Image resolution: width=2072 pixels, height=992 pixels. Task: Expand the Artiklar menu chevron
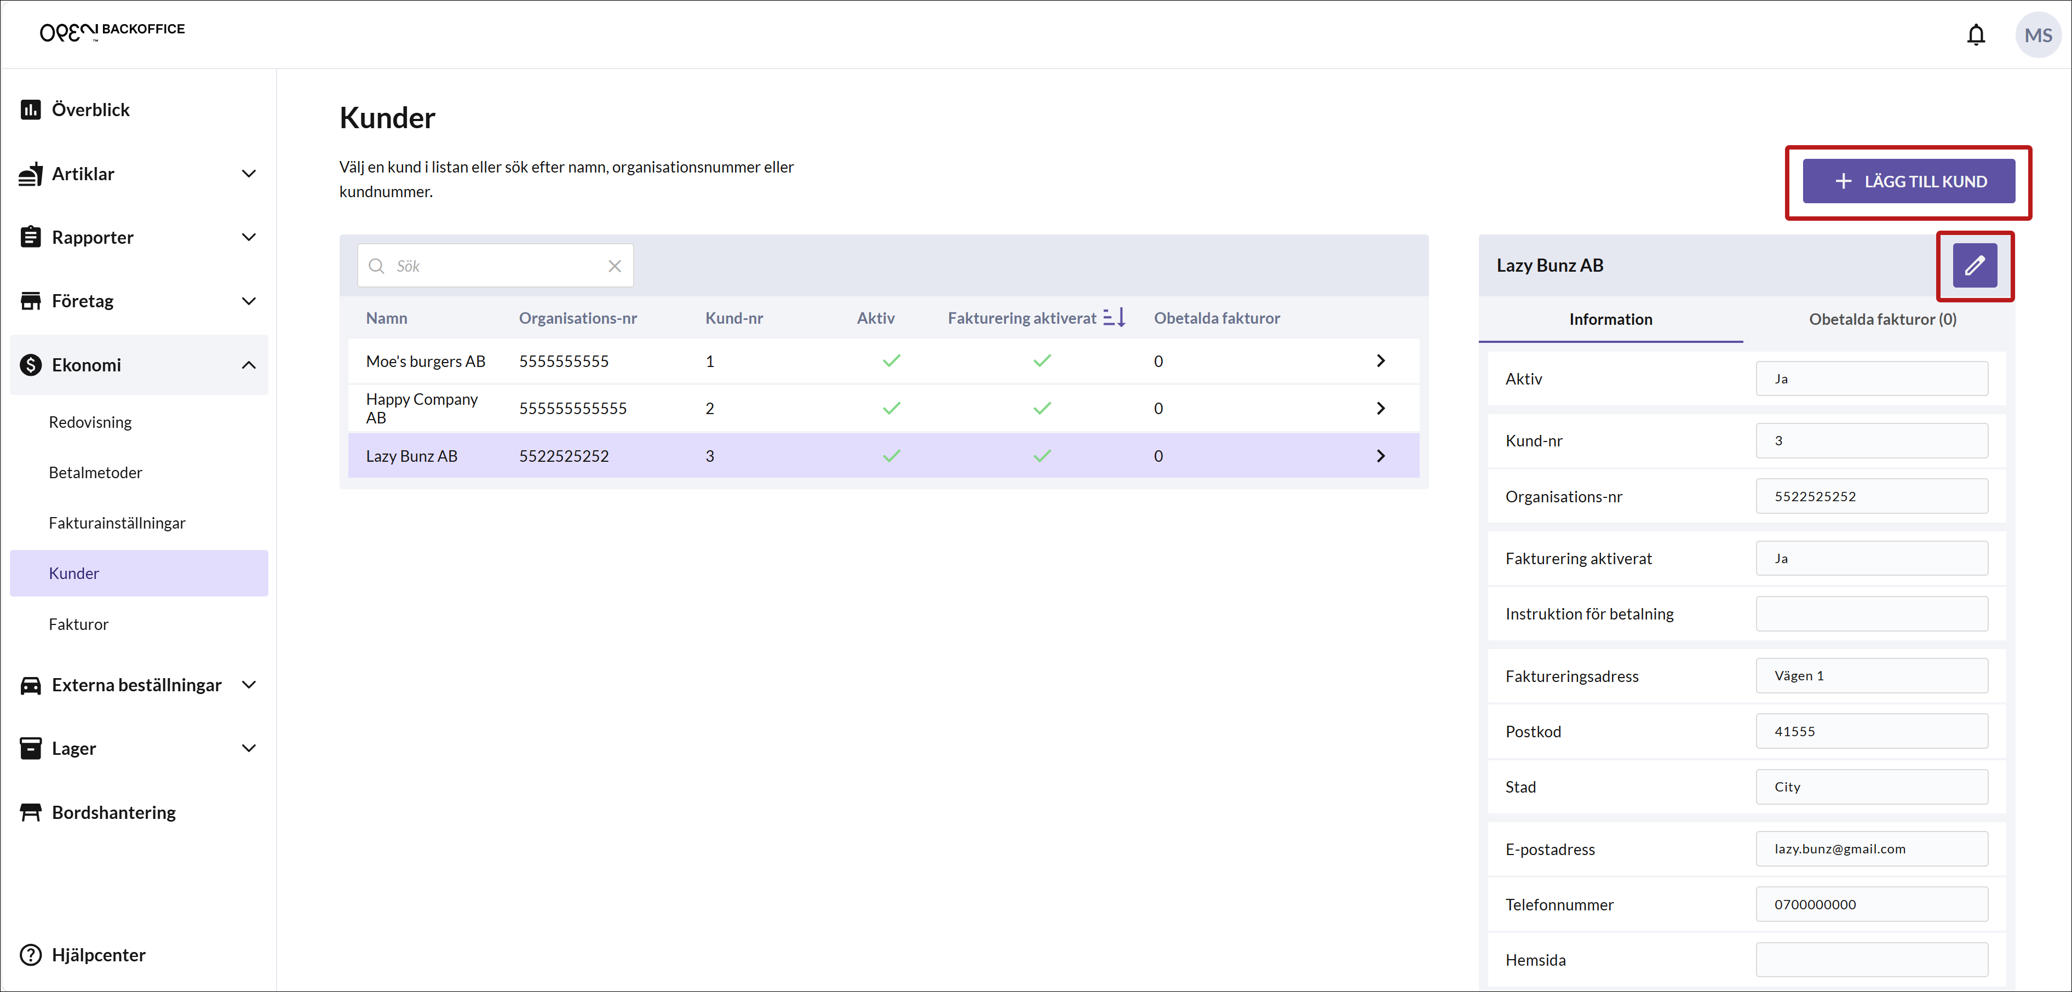point(249,174)
